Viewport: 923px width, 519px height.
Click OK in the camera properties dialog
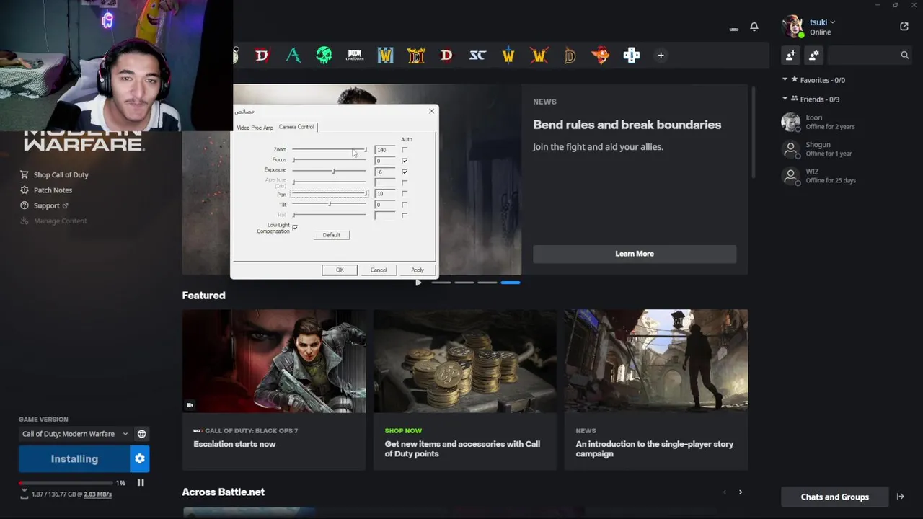340,270
